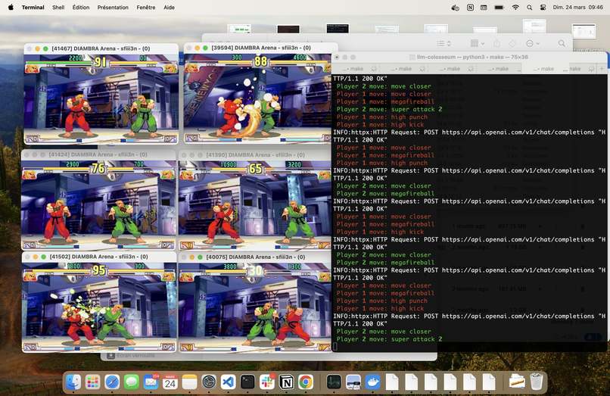Open Docker Desktop from the Dock
The width and height of the screenshot is (610, 396).
(x=372, y=382)
